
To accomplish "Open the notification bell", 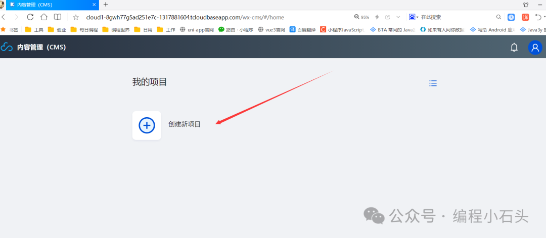I will click(x=514, y=47).
